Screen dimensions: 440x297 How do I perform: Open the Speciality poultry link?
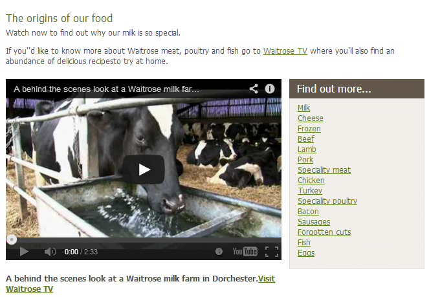327,201
